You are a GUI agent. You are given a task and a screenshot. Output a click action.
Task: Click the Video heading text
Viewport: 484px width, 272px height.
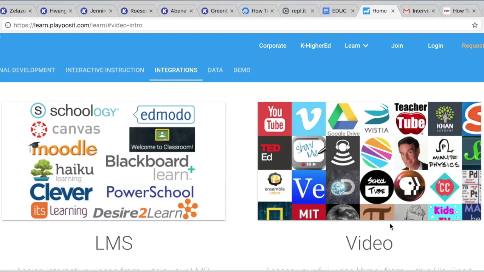[369, 243]
